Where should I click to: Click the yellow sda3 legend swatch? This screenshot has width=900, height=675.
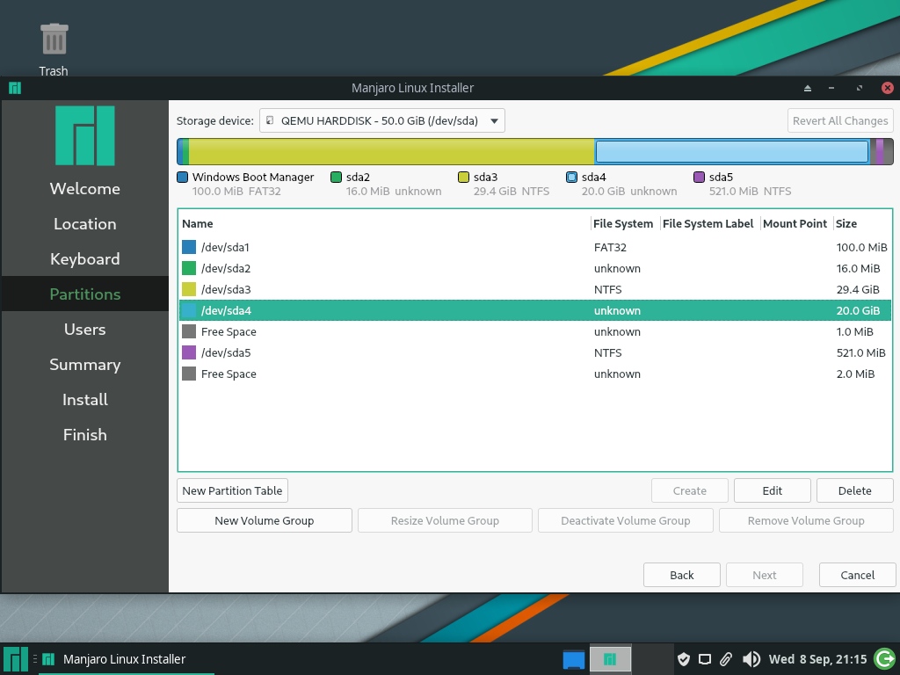pos(464,178)
